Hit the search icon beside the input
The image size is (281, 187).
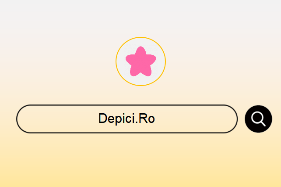pyautogui.click(x=258, y=119)
